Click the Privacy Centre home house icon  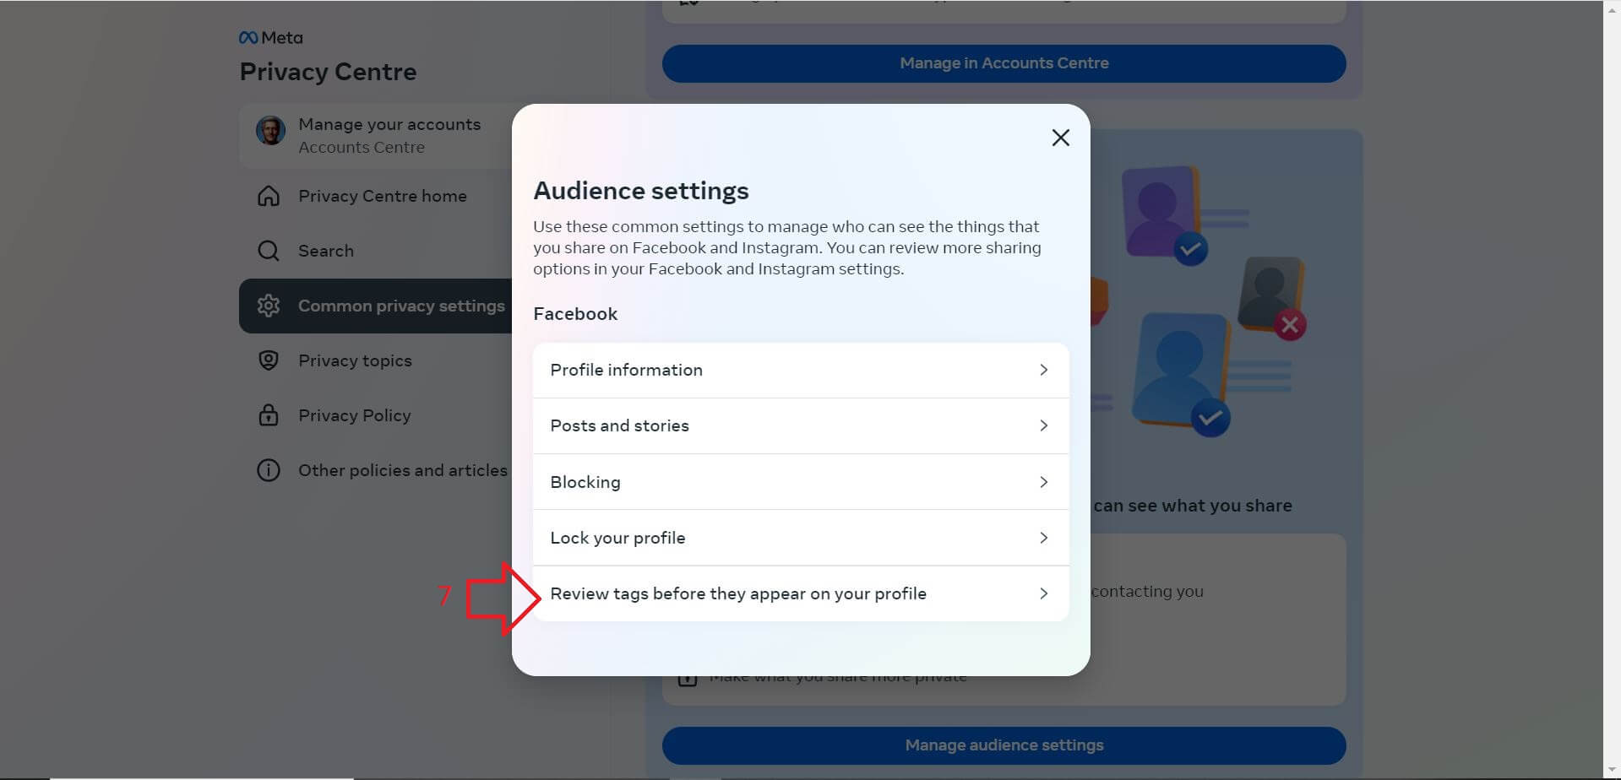(269, 196)
